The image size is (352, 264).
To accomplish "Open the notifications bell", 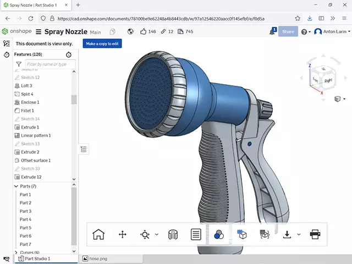I will [273, 32].
